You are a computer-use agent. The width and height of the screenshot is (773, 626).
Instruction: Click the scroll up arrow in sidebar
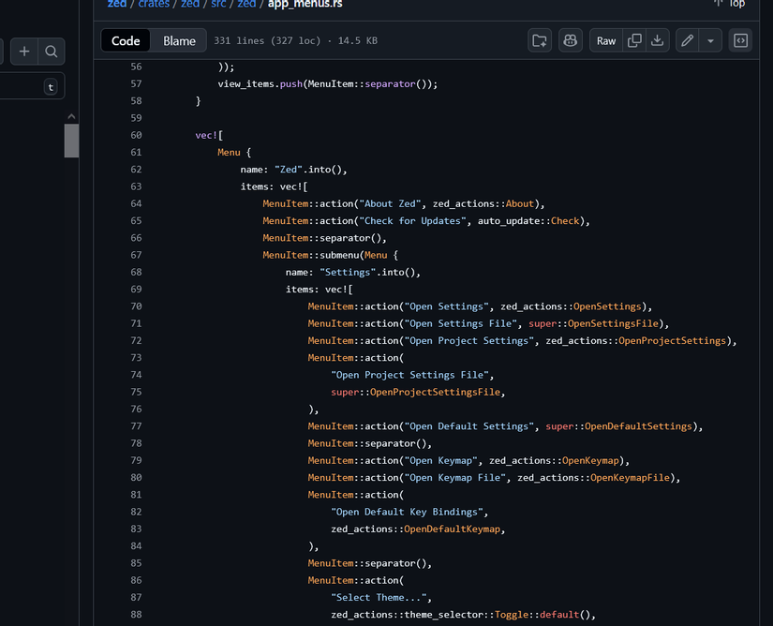71,116
